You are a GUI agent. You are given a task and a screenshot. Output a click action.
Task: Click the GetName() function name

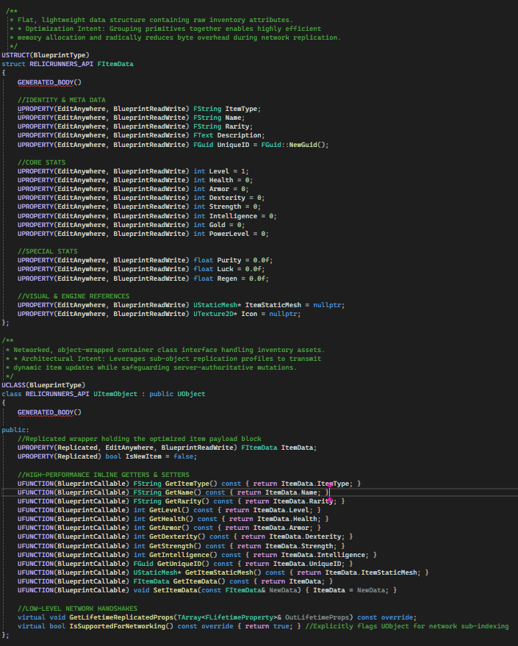183,492
